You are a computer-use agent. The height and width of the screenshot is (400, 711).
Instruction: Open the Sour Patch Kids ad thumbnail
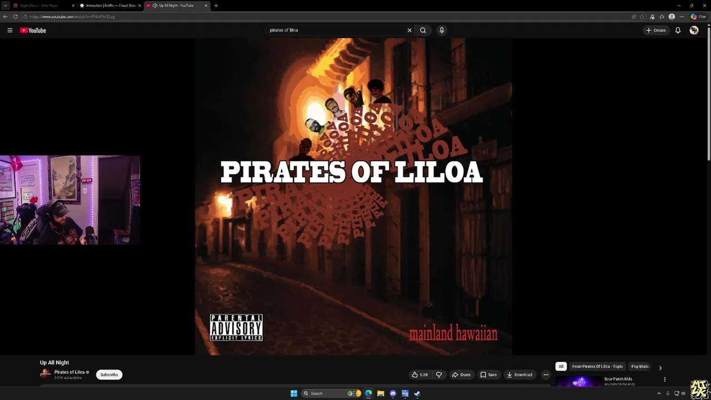pyautogui.click(x=578, y=382)
